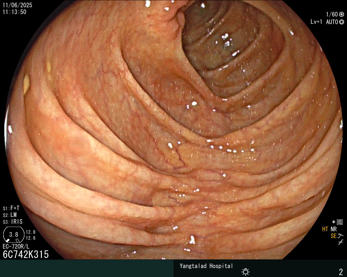Click the Lv+1 brightness level text

[x=316, y=22]
